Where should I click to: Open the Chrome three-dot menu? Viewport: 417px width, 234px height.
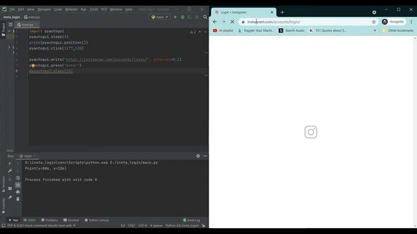pyautogui.click(x=411, y=21)
